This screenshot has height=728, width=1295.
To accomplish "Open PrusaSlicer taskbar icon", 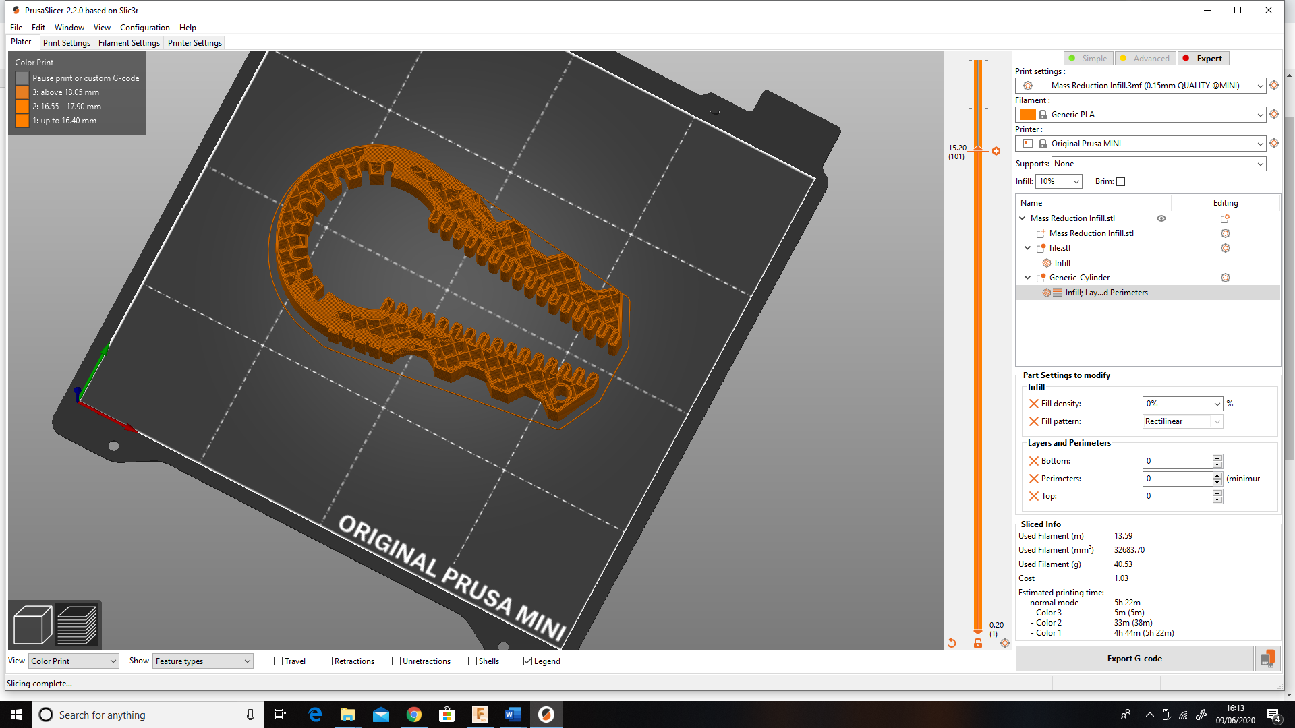I will click(x=546, y=715).
